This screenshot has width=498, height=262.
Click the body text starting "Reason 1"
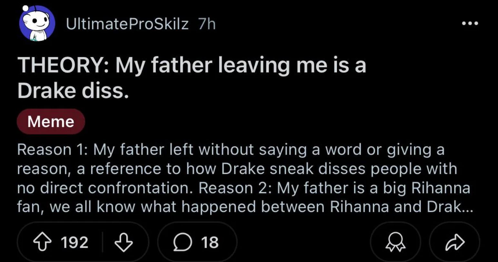pos(52,149)
